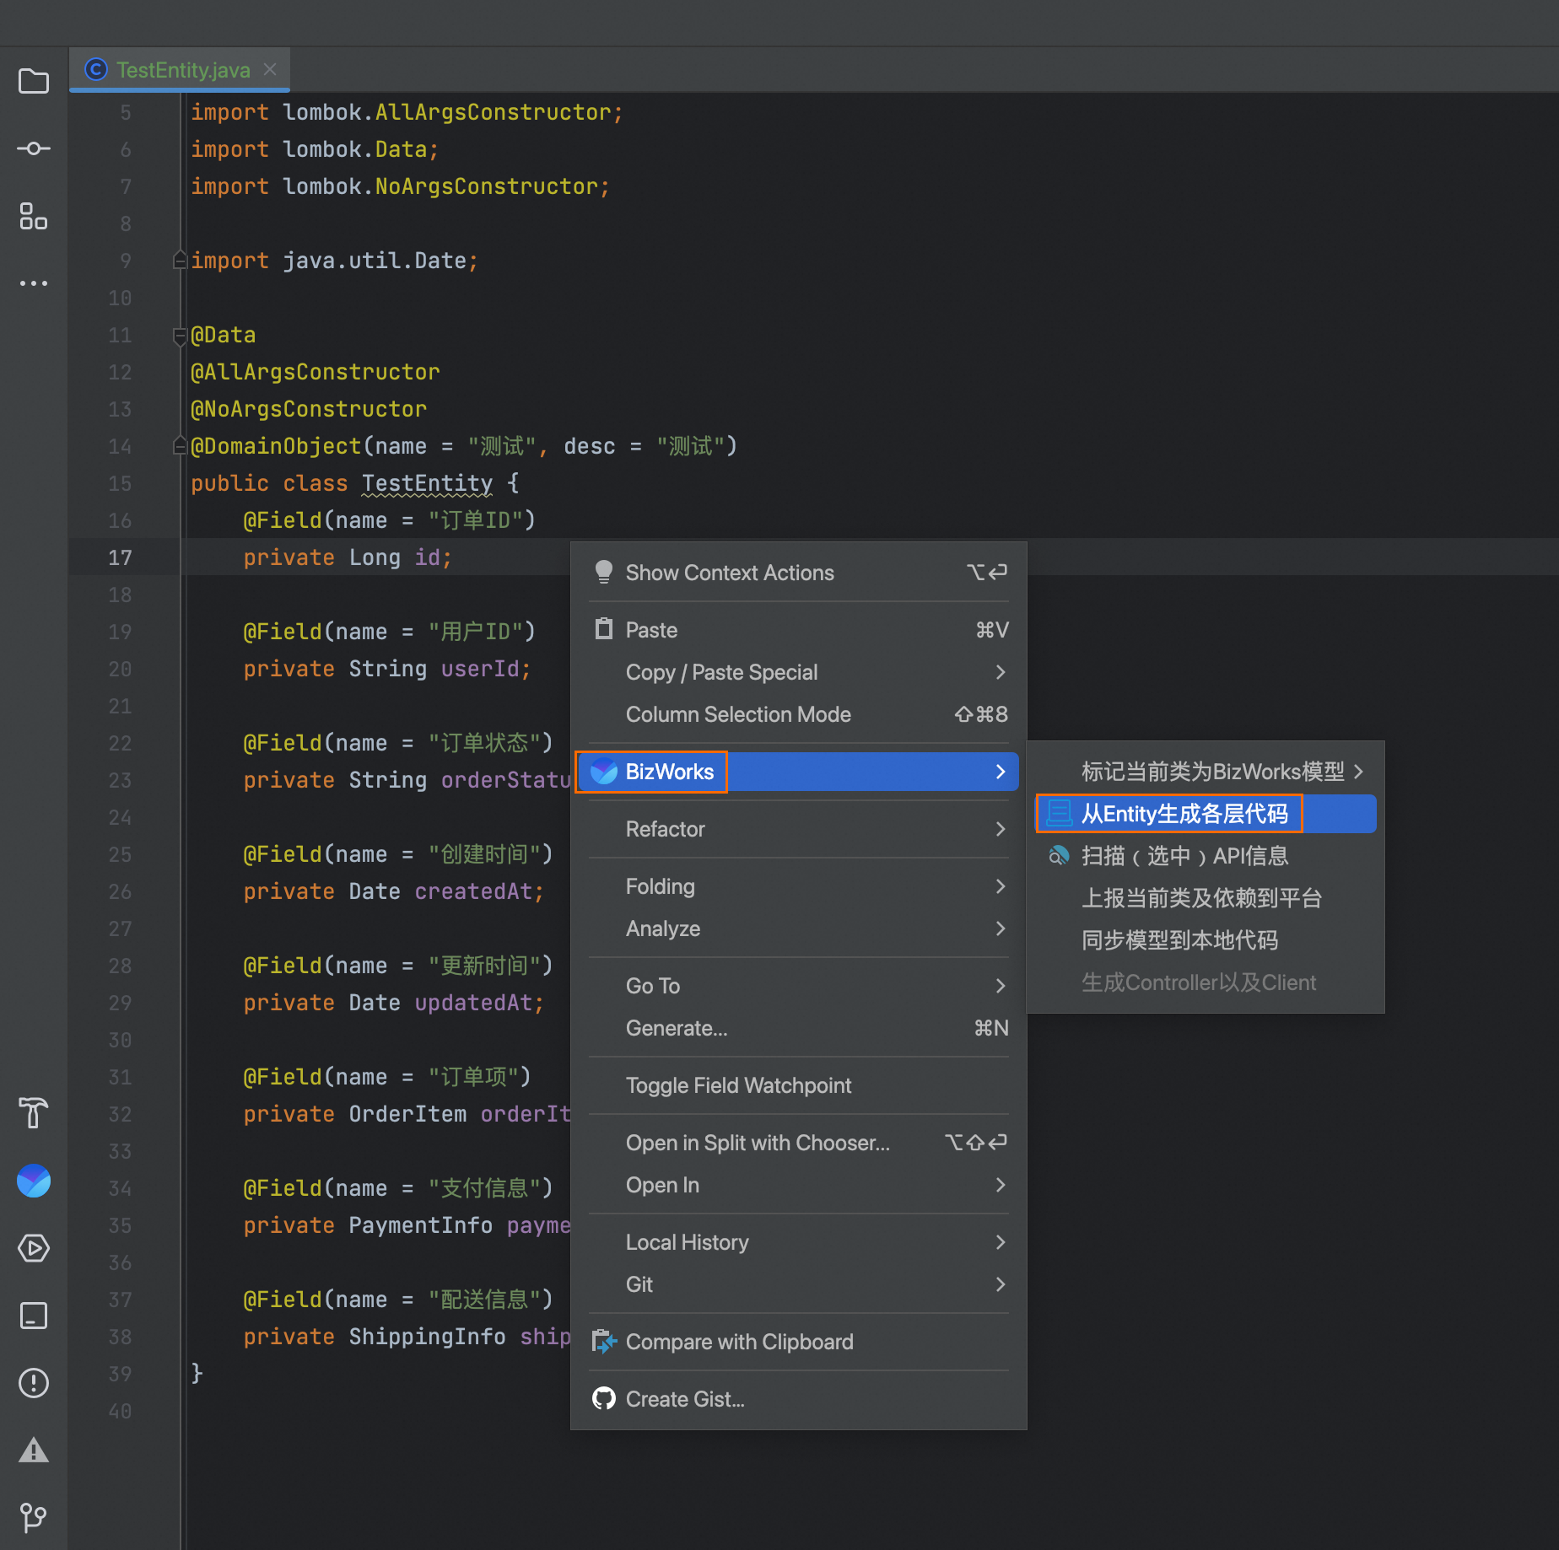Click the userId field name
This screenshot has width=1559, height=1550.
click(x=479, y=668)
